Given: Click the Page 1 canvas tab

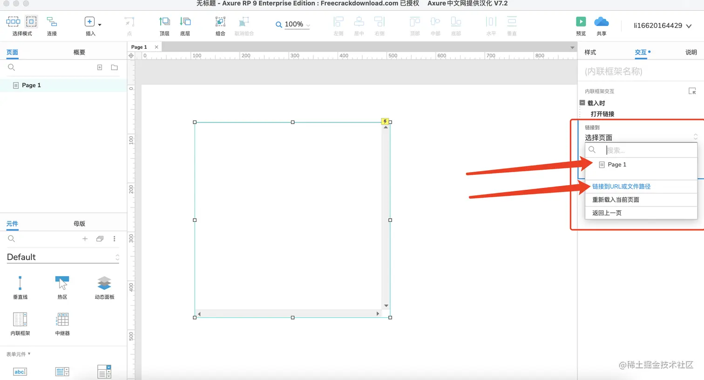Looking at the screenshot, I should coord(139,47).
